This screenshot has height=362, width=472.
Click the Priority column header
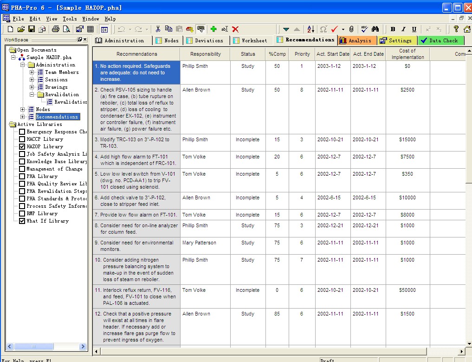tap(302, 54)
